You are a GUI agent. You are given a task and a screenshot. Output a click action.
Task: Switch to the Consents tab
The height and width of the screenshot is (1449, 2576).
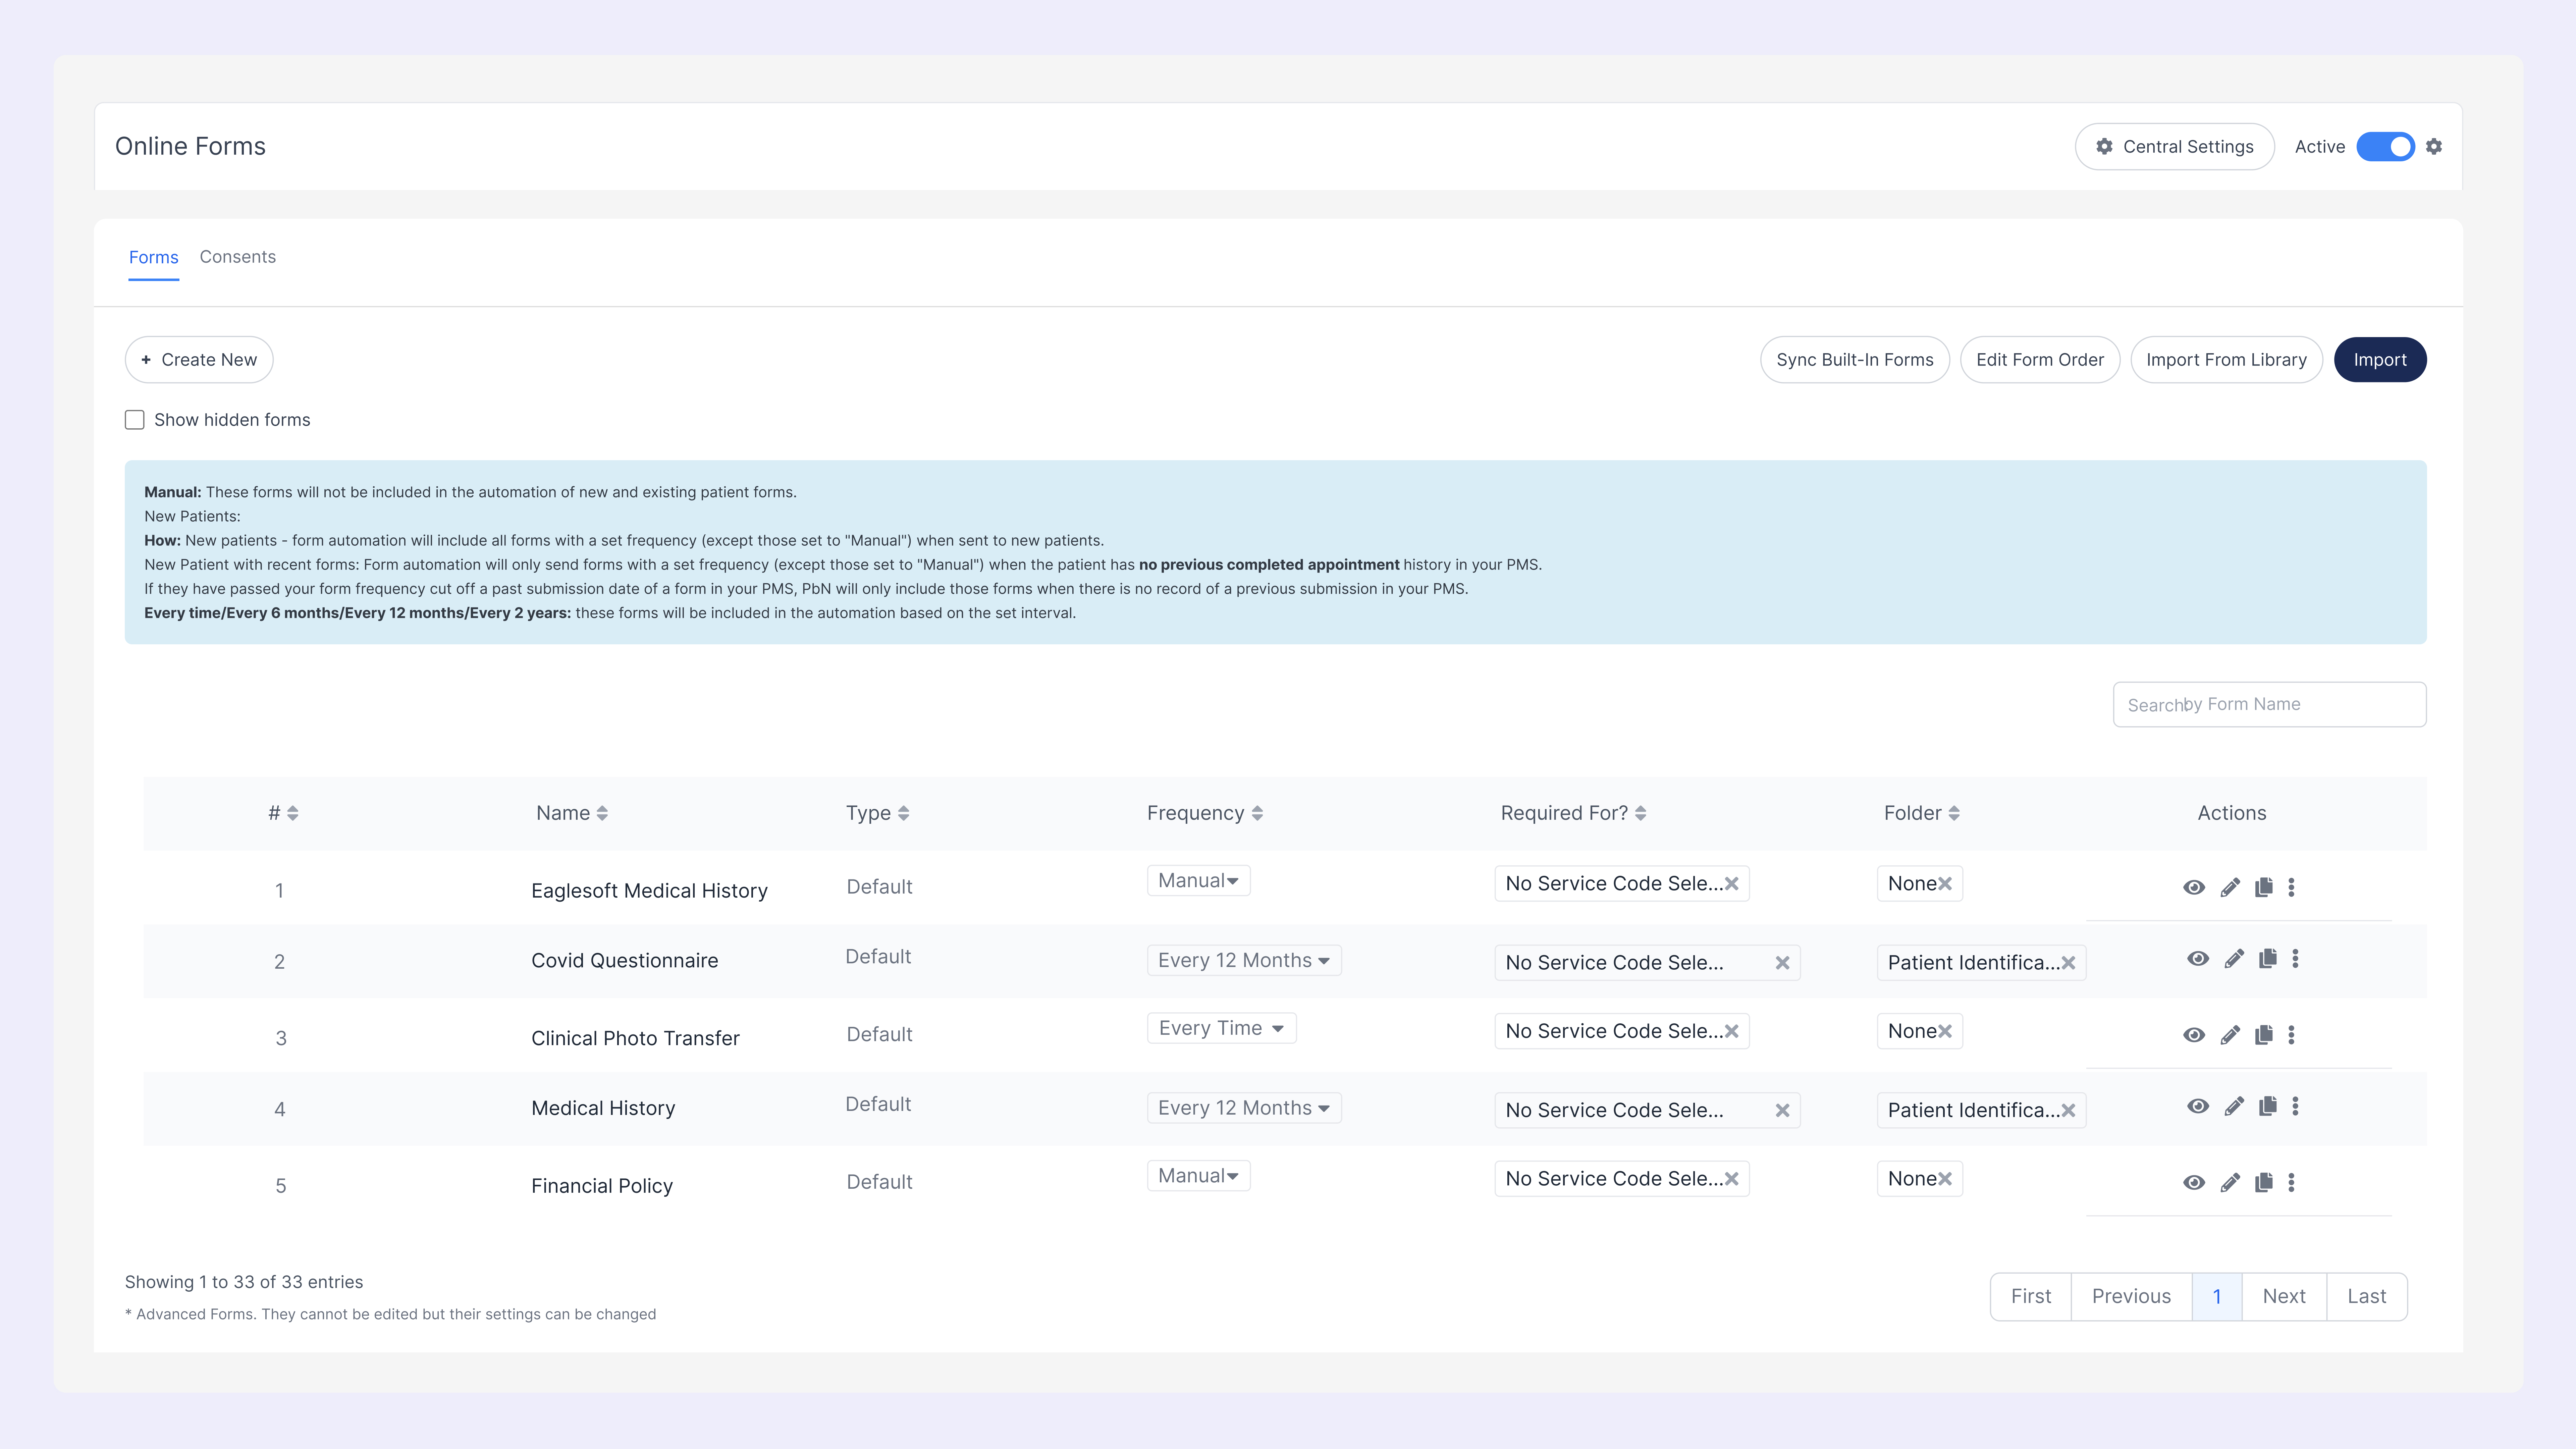237,257
